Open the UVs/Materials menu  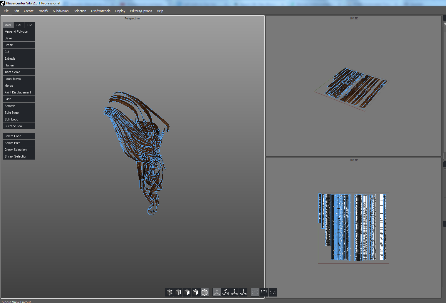pos(101,11)
